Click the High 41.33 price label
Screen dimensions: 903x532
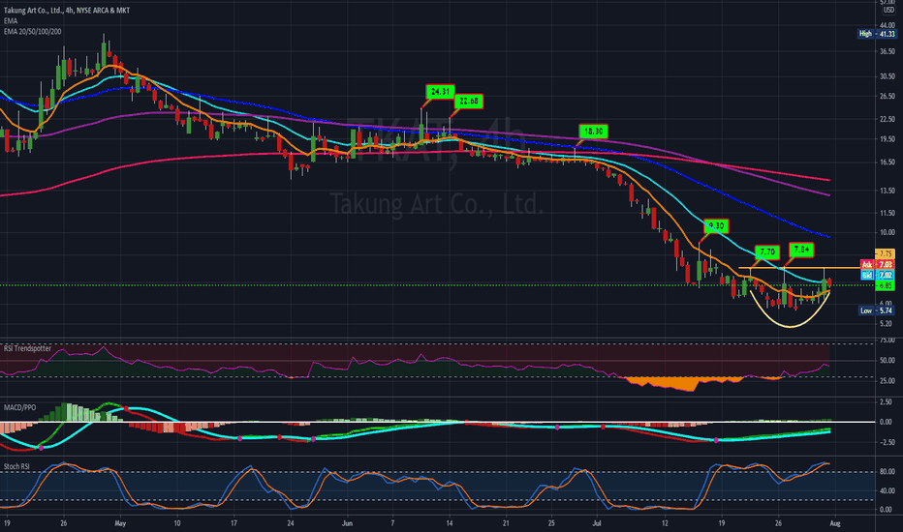[x=877, y=34]
